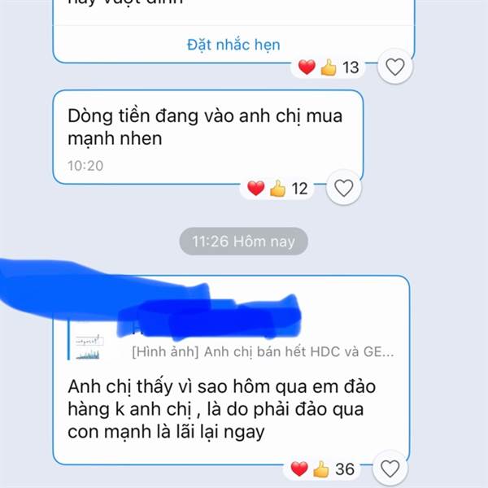Viewport: 488px width, 488px height.
Task: Open red heart reaction with count 36
Action: (299, 468)
